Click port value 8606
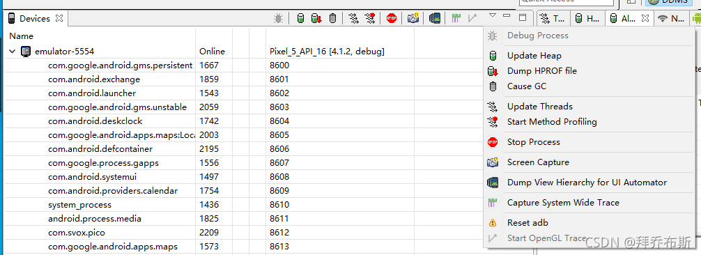 point(279,148)
